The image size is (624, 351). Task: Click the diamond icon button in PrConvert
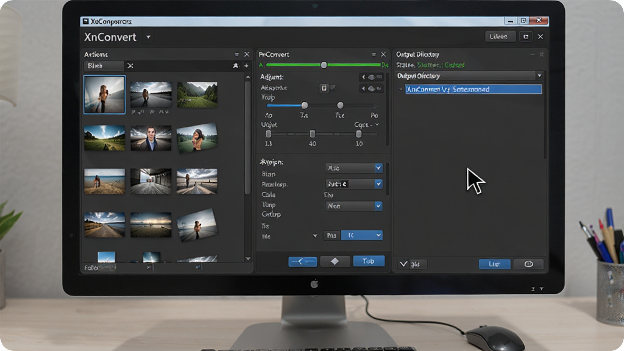point(335,261)
